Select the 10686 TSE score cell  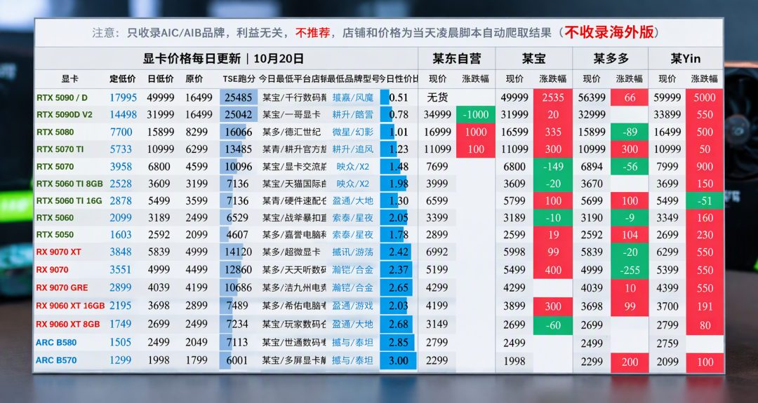(x=239, y=288)
